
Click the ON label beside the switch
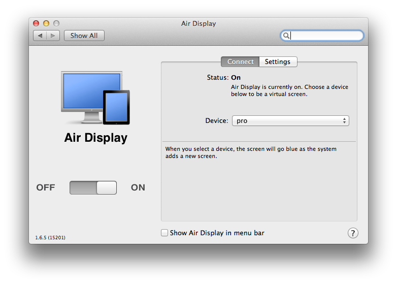pos(138,187)
